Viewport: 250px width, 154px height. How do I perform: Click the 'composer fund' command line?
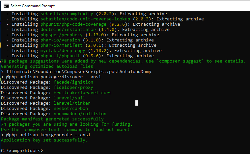point(65,129)
